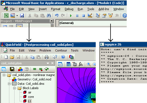The width and height of the screenshot is (147, 103).
Task: Open Find with the binoculars icon
Action: 49,16
